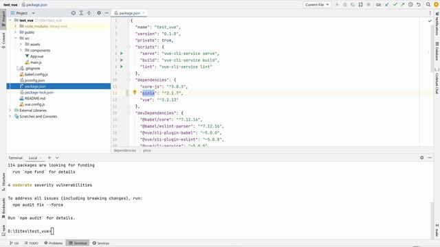Open the Problems bottom tab
The width and height of the screenshot is (440, 247).
54,243
